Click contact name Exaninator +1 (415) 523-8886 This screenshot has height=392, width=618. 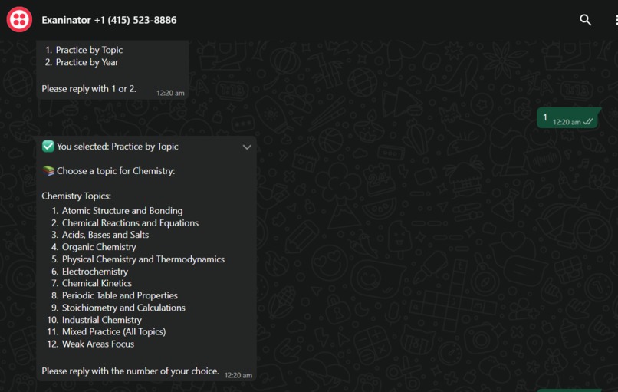coord(109,20)
